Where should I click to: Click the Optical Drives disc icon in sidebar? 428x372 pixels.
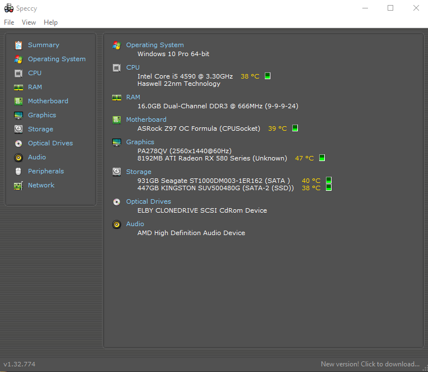(x=19, y=143)
